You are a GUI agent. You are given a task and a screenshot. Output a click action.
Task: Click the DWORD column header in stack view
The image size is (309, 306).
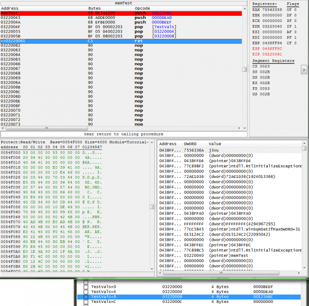(x=190, y=144)
